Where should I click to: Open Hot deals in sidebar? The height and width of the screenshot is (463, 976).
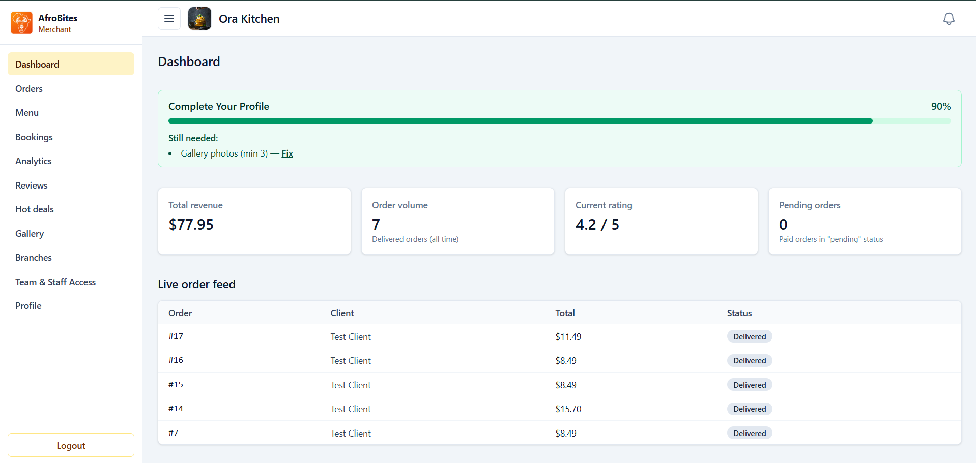click(71, 209)
